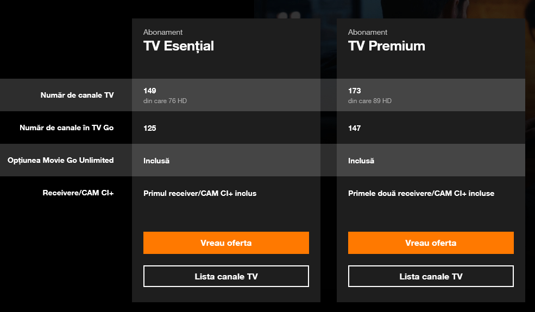535x312 pixels.
Task: Click the 149 channels value
Action: 150,91
